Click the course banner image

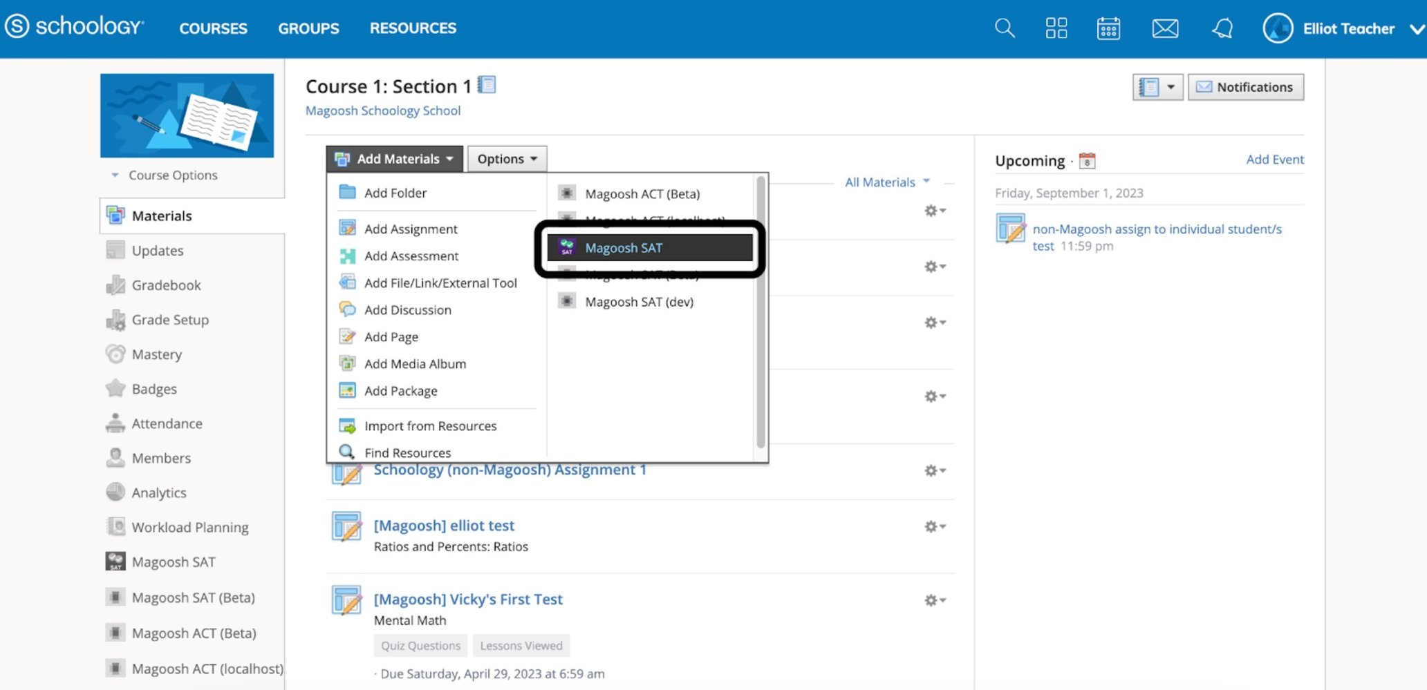[x=187, y=115]
